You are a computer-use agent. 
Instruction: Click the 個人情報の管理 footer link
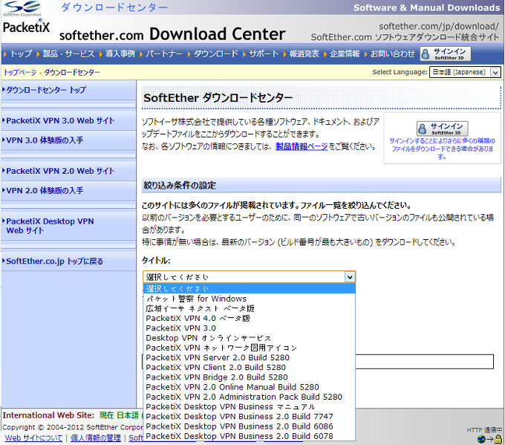tap(96, 438)
